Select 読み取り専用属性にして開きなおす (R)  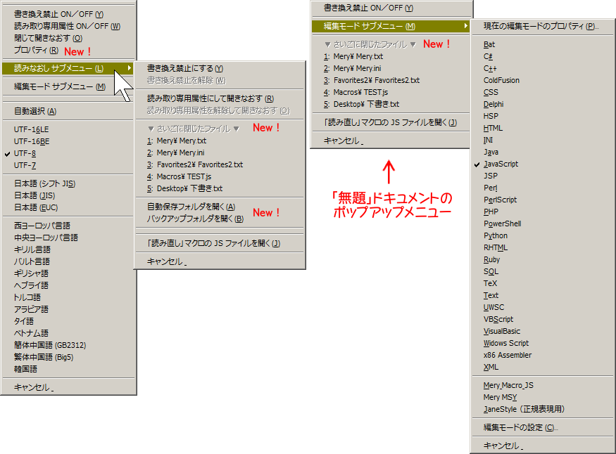tap(210, 99)
